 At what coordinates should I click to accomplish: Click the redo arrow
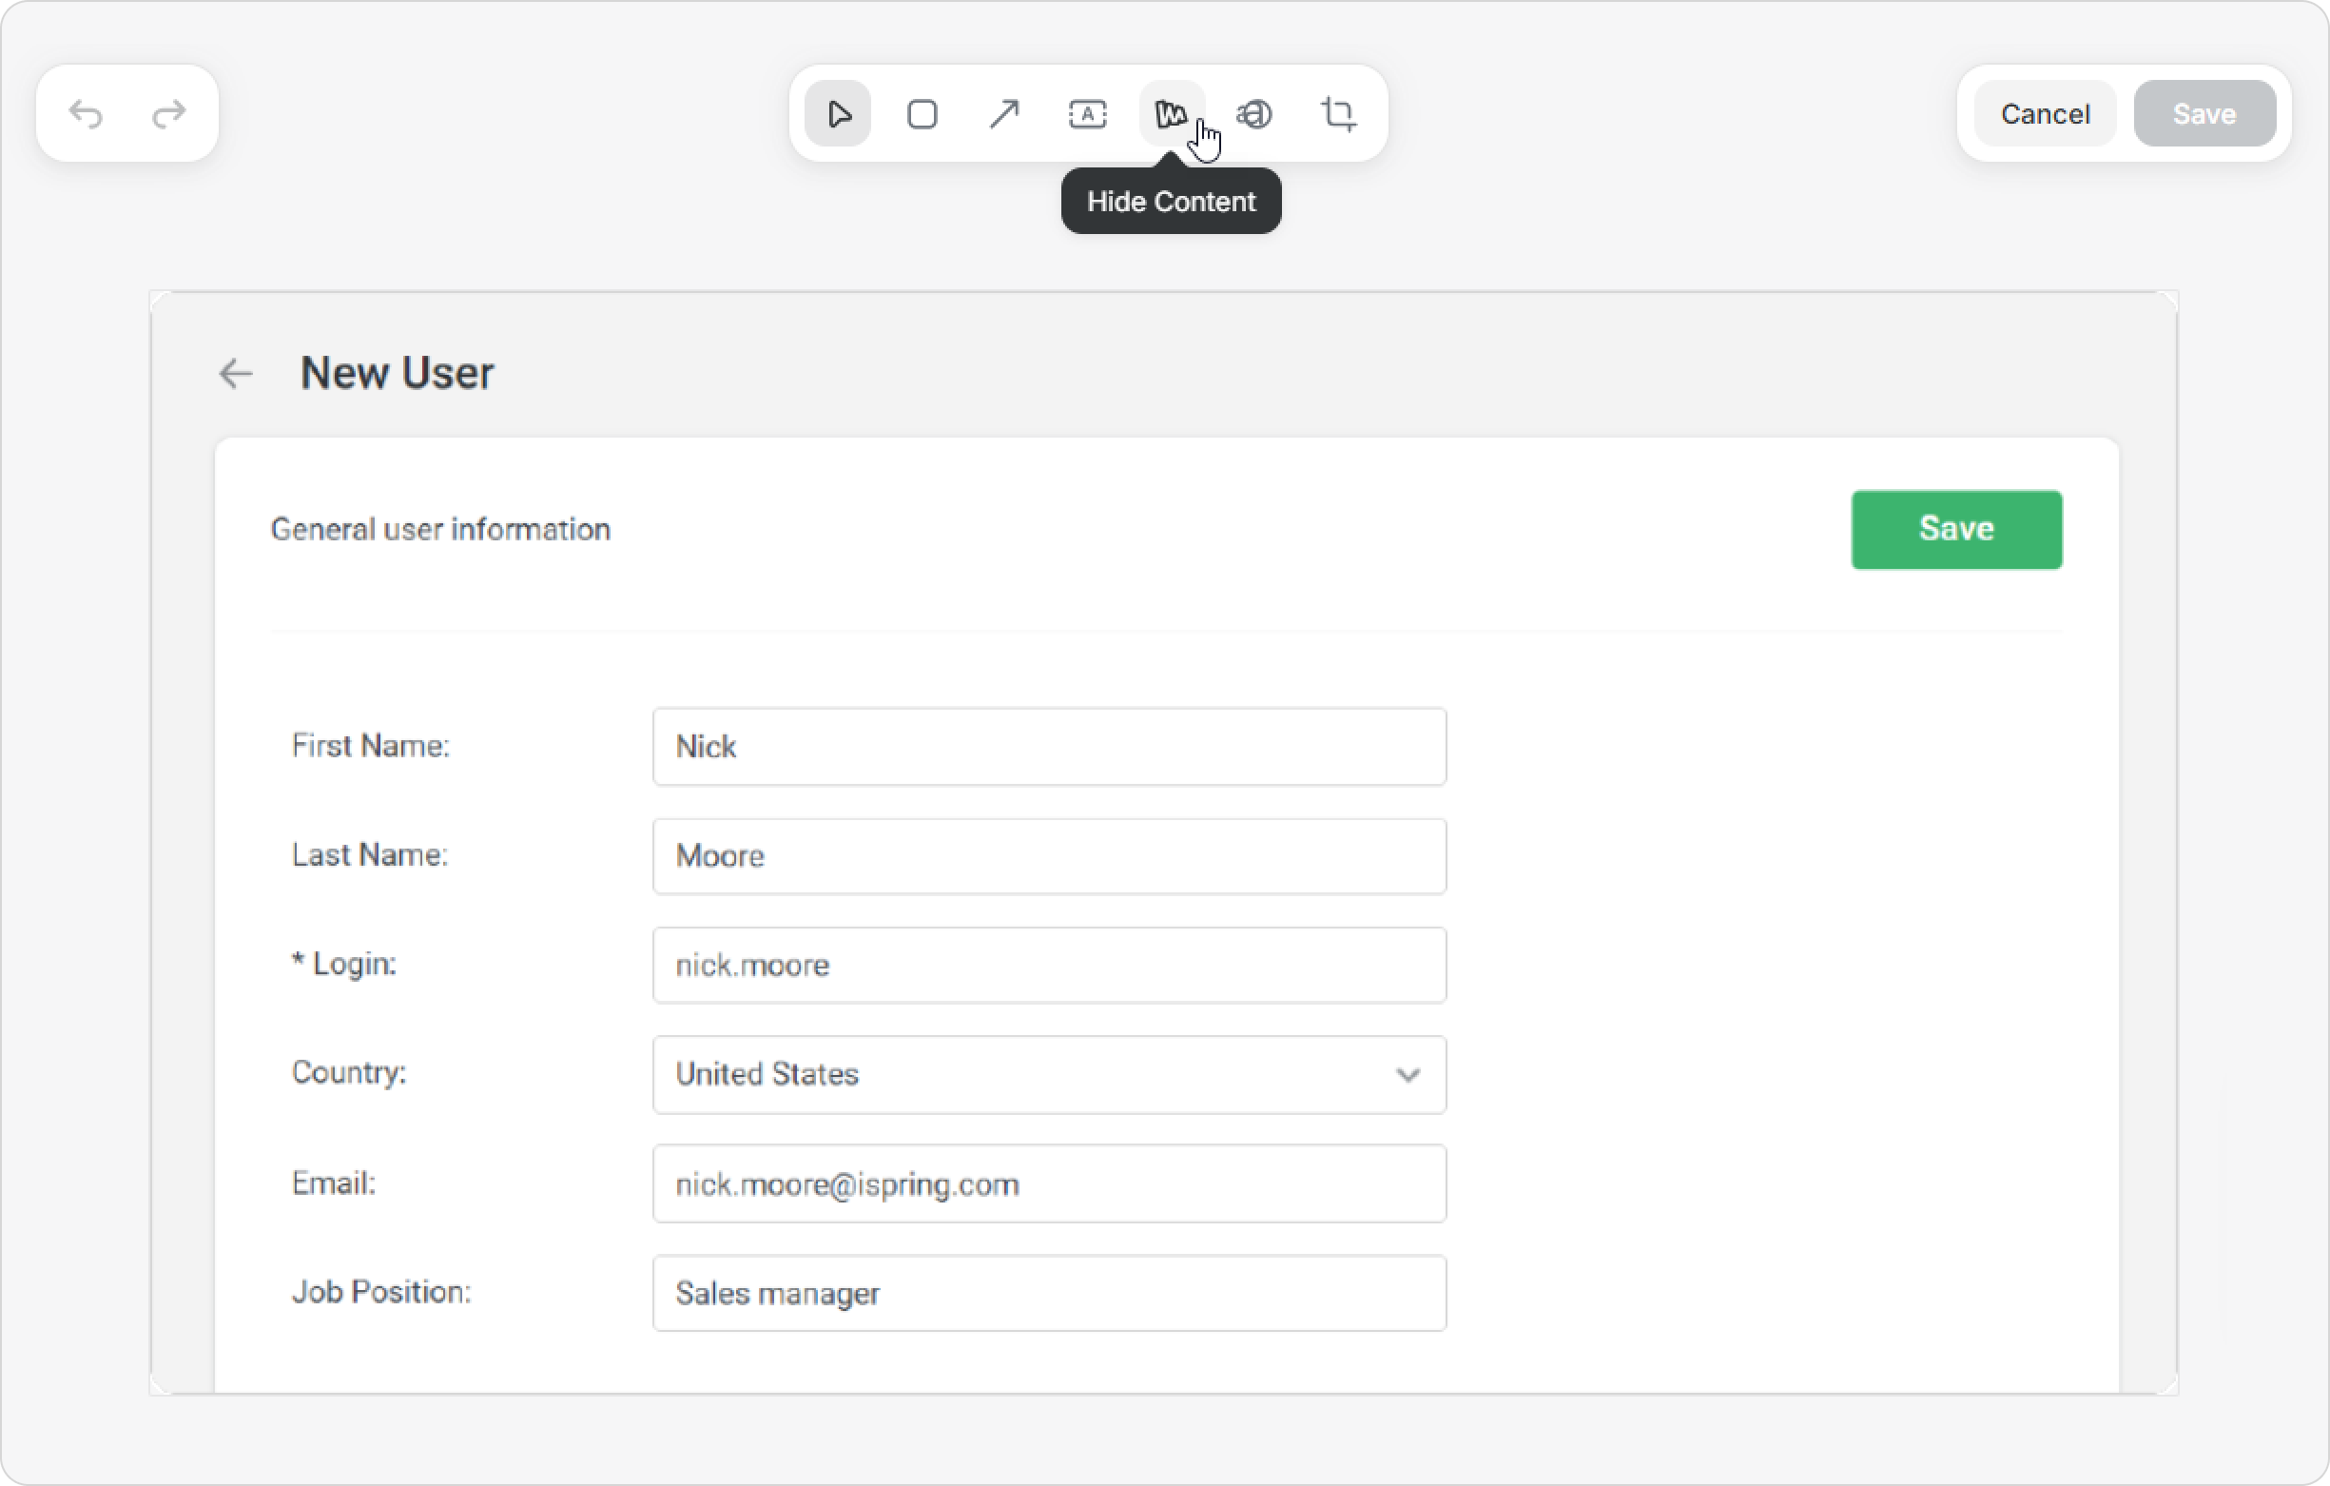coord(169,114)
